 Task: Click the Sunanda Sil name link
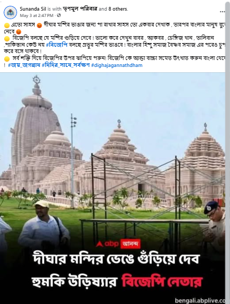33,9
